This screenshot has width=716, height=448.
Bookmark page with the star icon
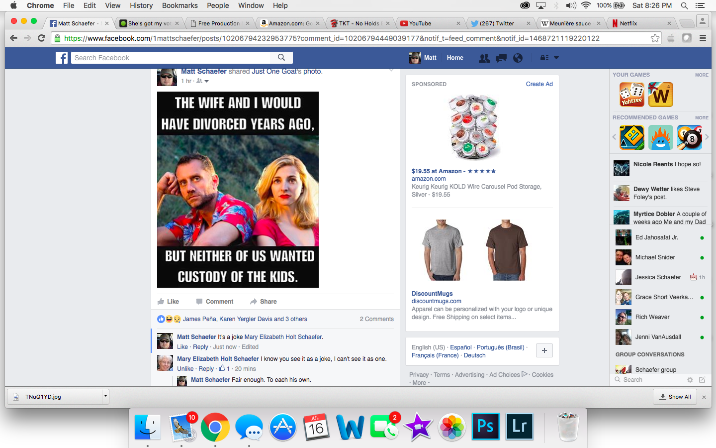tap(655, 38)
